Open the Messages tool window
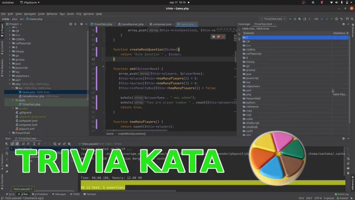 (59, 194)
